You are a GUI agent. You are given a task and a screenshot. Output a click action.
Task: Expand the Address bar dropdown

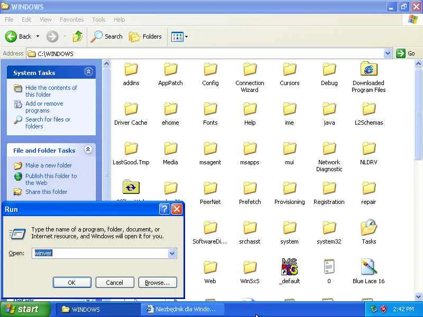point(388,54)
